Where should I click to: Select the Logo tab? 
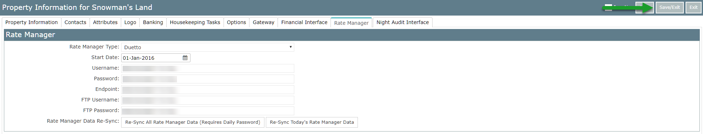click(x=130, y=22)
